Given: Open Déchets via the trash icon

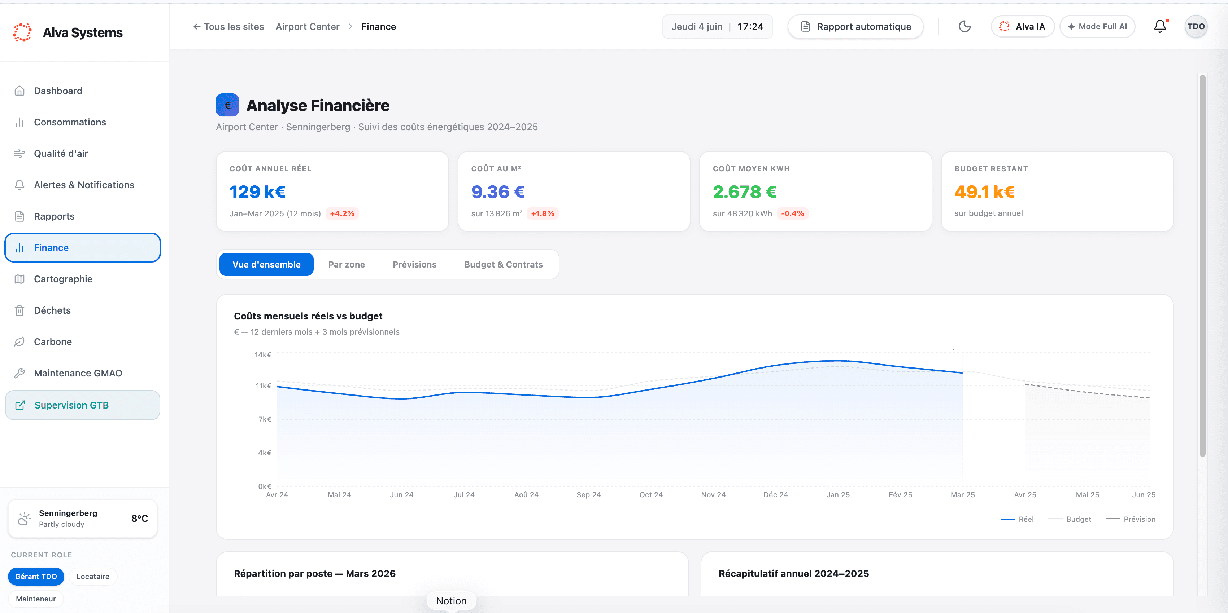Looking at the screenshot, I should (19, 310).
